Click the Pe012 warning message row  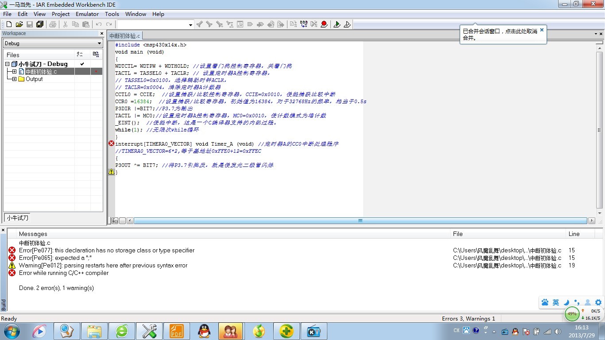point(306,266)
